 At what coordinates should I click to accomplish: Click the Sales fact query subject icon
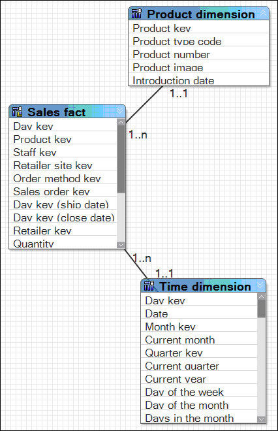click(17, 112)
